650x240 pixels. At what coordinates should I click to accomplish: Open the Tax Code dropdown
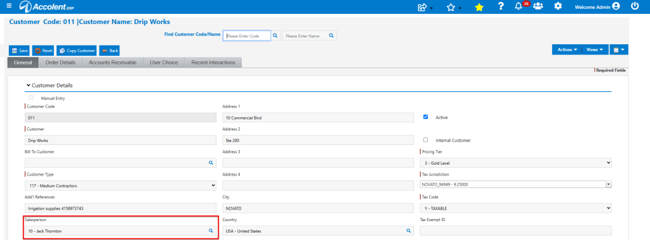point(516,208)
